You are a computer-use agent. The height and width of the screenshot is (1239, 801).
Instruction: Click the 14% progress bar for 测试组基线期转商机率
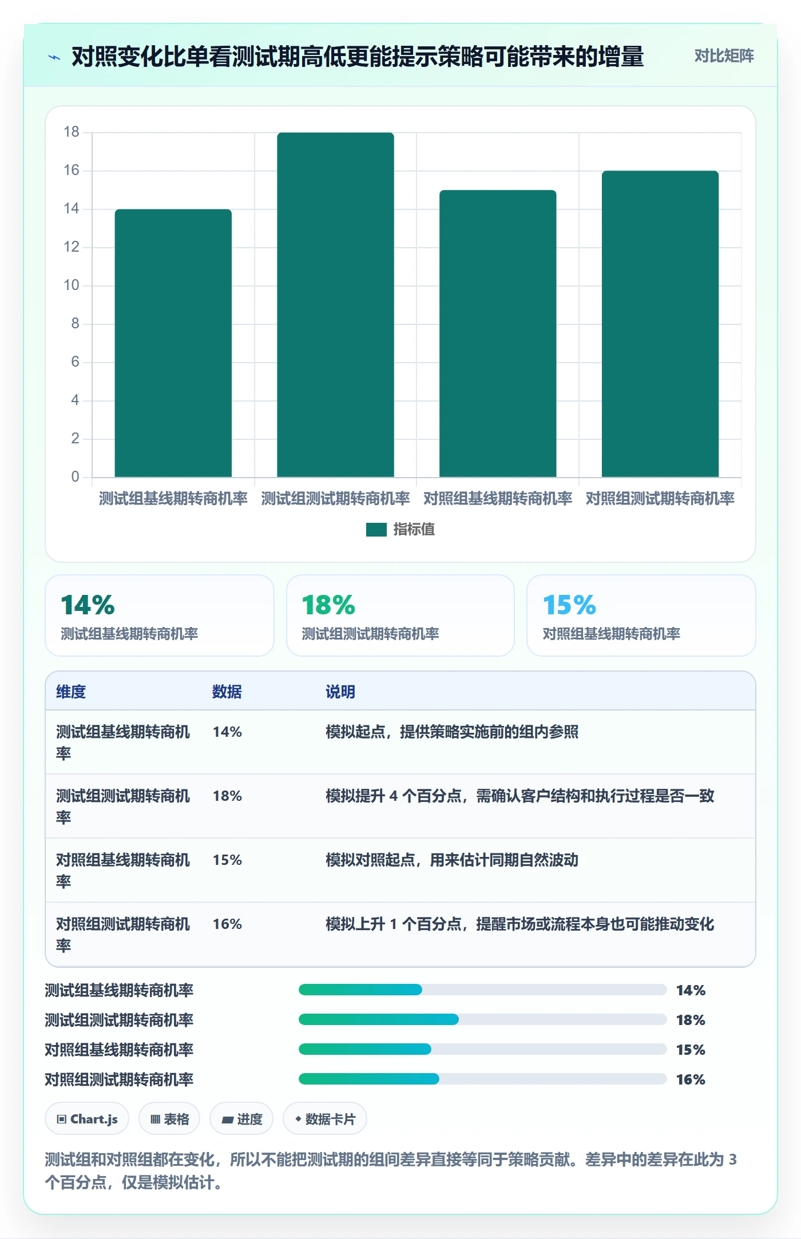pos(483,990)
